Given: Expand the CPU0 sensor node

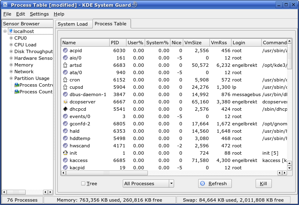Looking at the screenshot, I should 11,38.
